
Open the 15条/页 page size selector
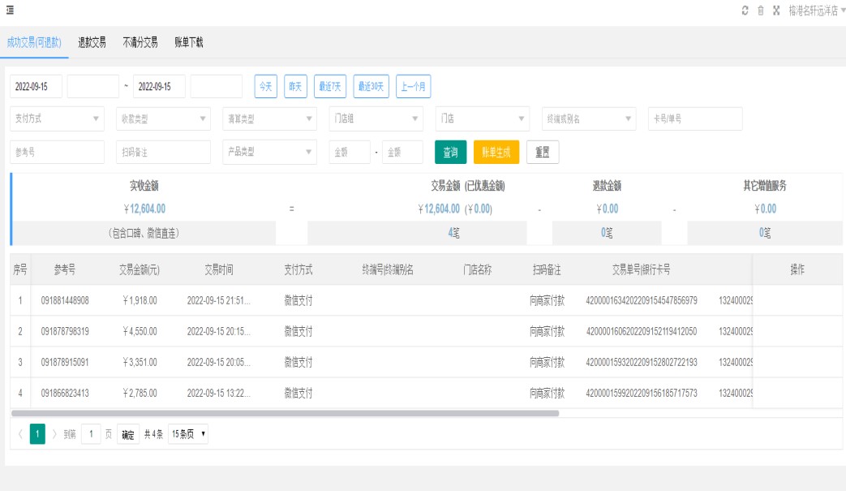(188, 434)
